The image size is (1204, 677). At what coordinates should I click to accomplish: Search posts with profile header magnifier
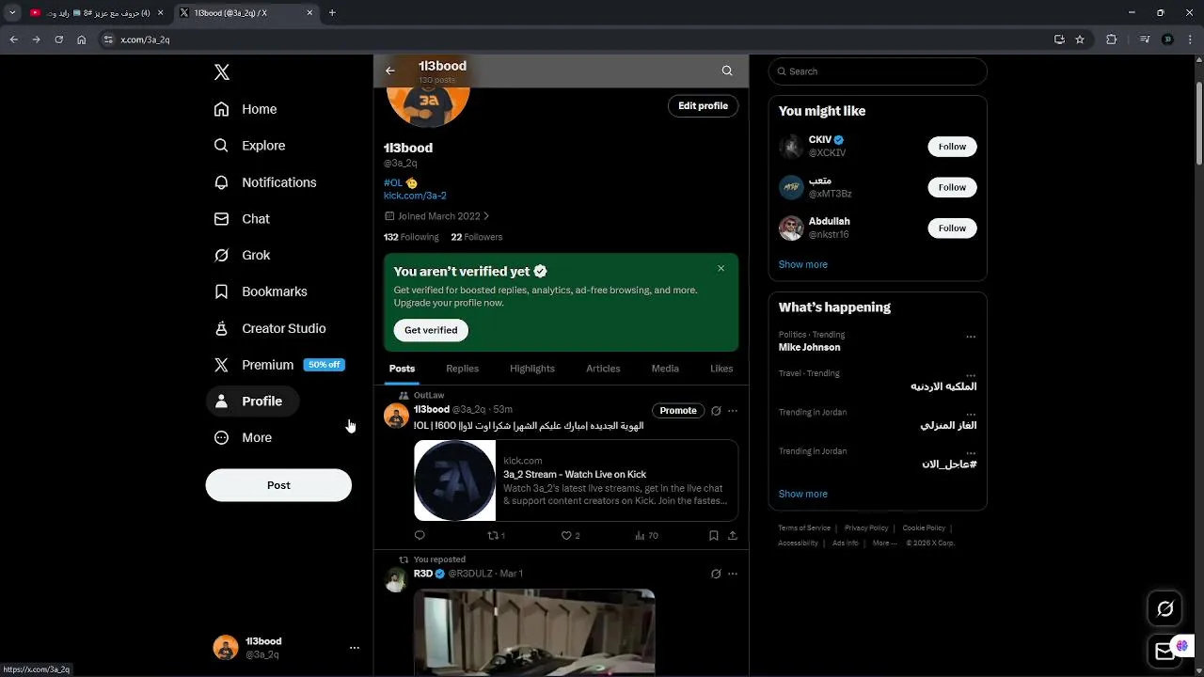(x=727, y=71)
